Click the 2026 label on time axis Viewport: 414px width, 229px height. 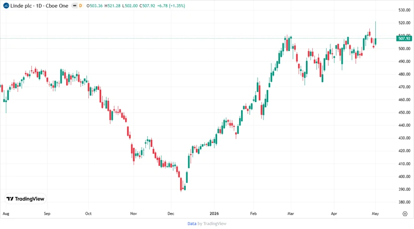click(214, 213)
